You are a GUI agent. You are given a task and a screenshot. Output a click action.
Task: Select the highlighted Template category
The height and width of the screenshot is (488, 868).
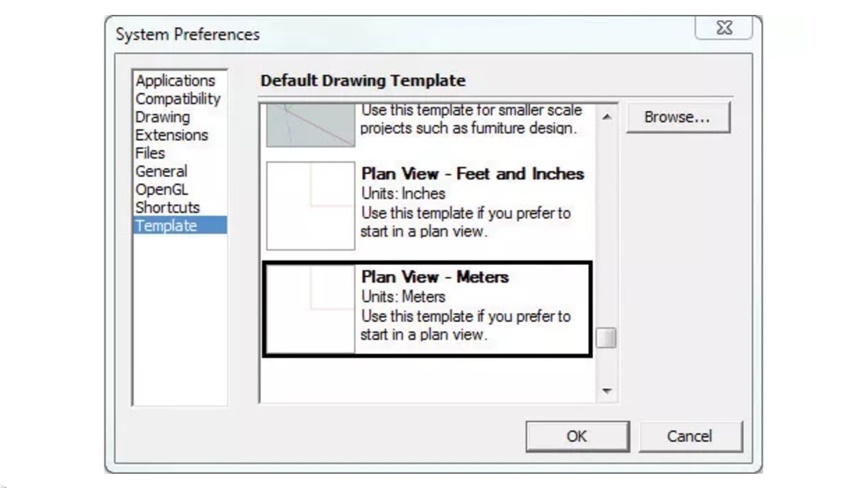180,226
